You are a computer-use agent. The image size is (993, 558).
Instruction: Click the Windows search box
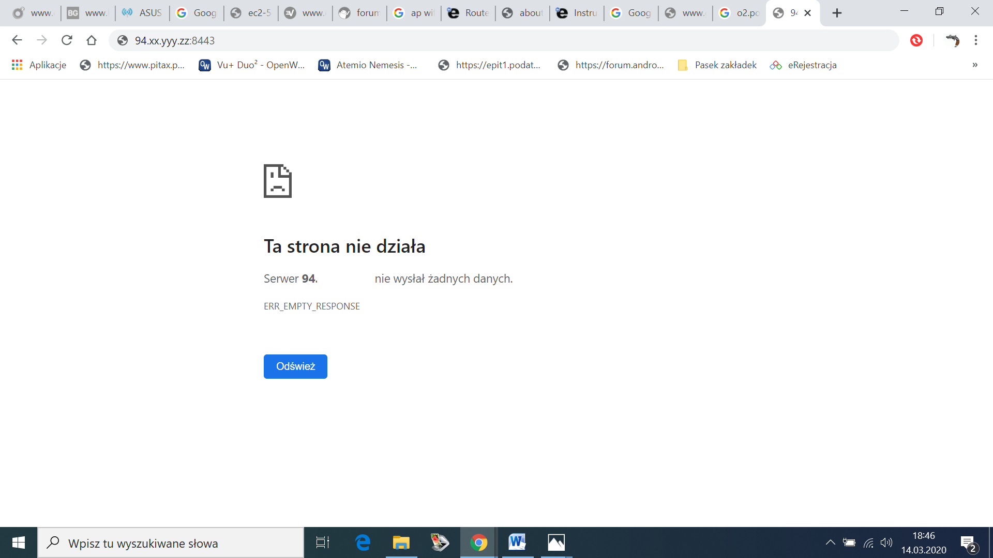[x=171, y=542]
